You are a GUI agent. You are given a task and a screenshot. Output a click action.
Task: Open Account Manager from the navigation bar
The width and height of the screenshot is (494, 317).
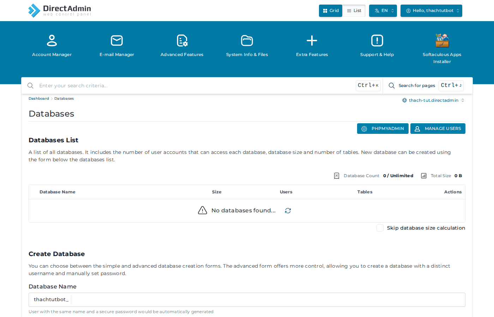pos(52,46)
